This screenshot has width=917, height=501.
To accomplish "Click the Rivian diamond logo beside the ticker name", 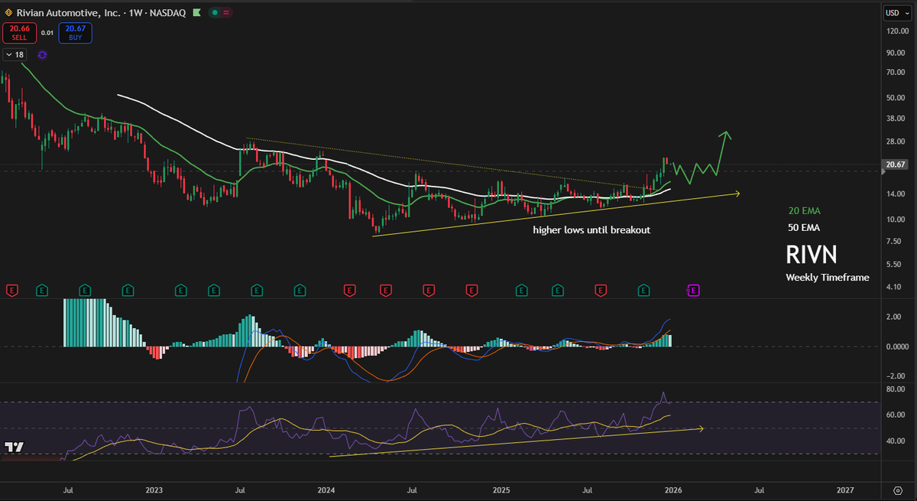I will point(8,13).
